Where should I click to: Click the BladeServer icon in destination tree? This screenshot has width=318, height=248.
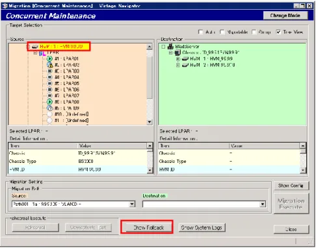pyautogui.click(x=170, y=46)
